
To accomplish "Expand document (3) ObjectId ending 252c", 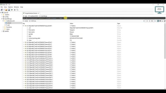I will (x=23, y=44).
